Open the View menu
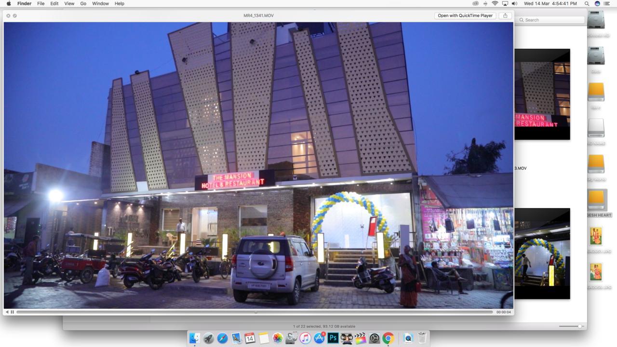617x347 pixels. [69, 3]
